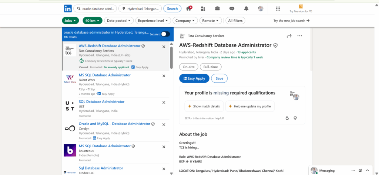
Task: Click the 100 results text
Action: [x=70, y=37]
